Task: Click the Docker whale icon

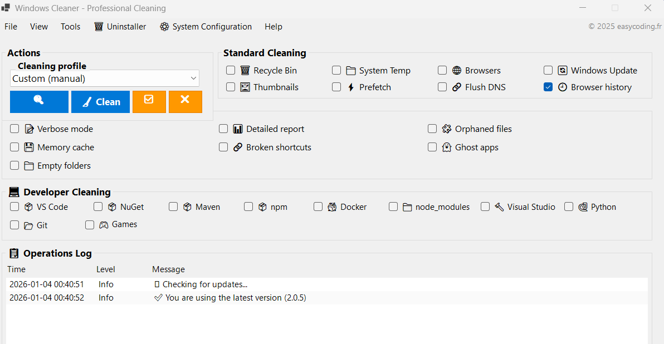Action: 332,207
